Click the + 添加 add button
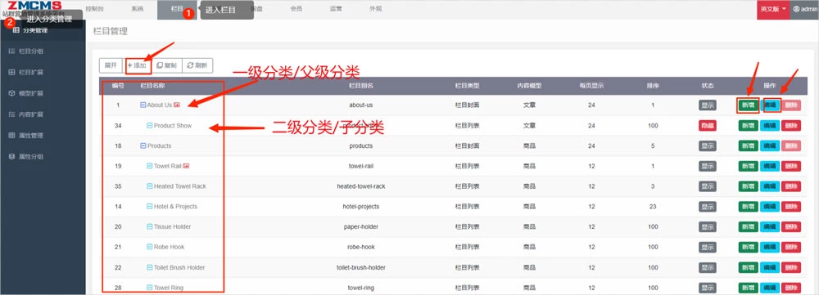Image resolution: width=819 pixels, height=295 pixels. [137, 65]
